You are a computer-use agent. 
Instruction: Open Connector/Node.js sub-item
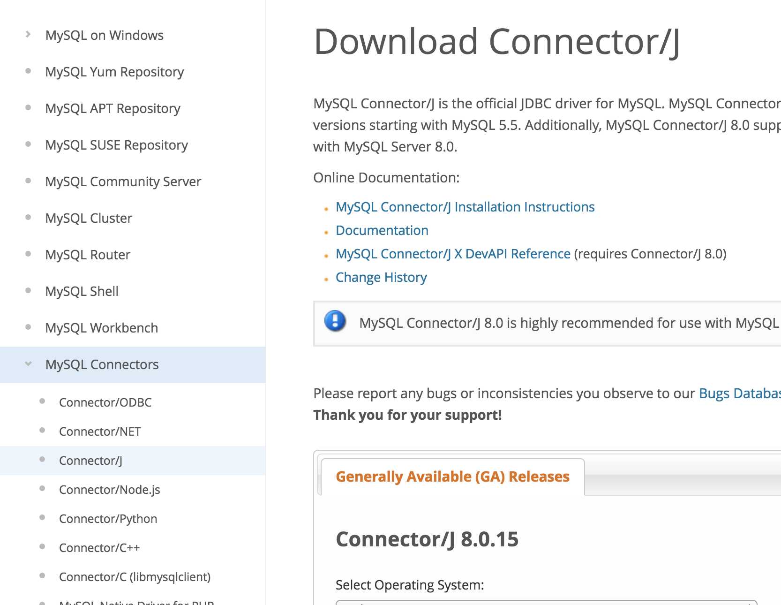pyautogui.click(x=109, y=490)
